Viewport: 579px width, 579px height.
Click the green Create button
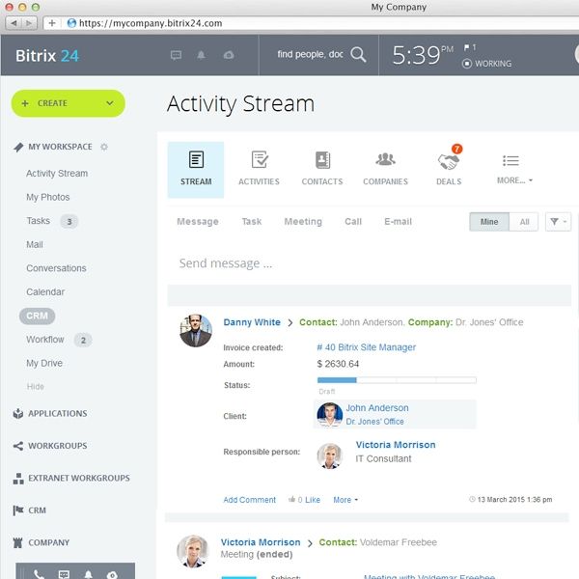coord(68,103)
